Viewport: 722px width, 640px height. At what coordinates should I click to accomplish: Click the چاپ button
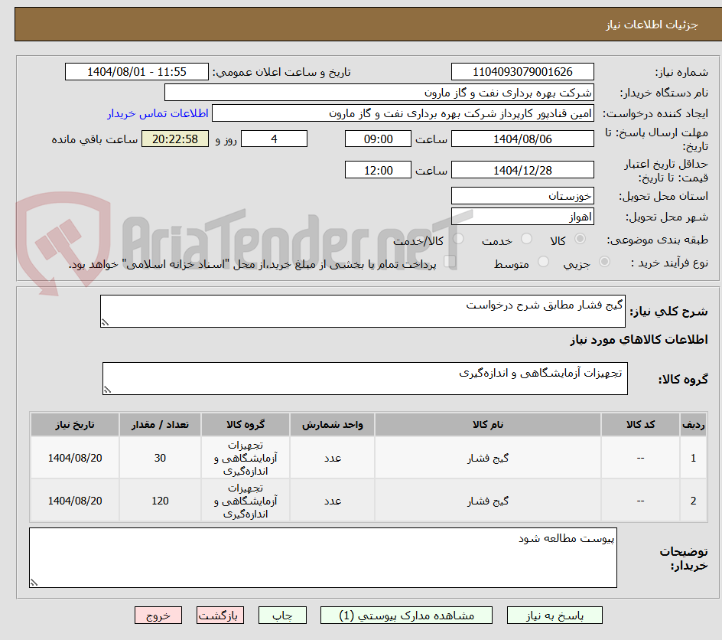[282, 615]
